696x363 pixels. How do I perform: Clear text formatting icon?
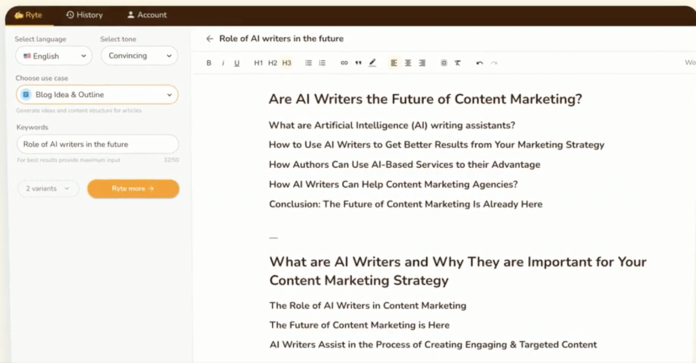click(x=457, y=63)
